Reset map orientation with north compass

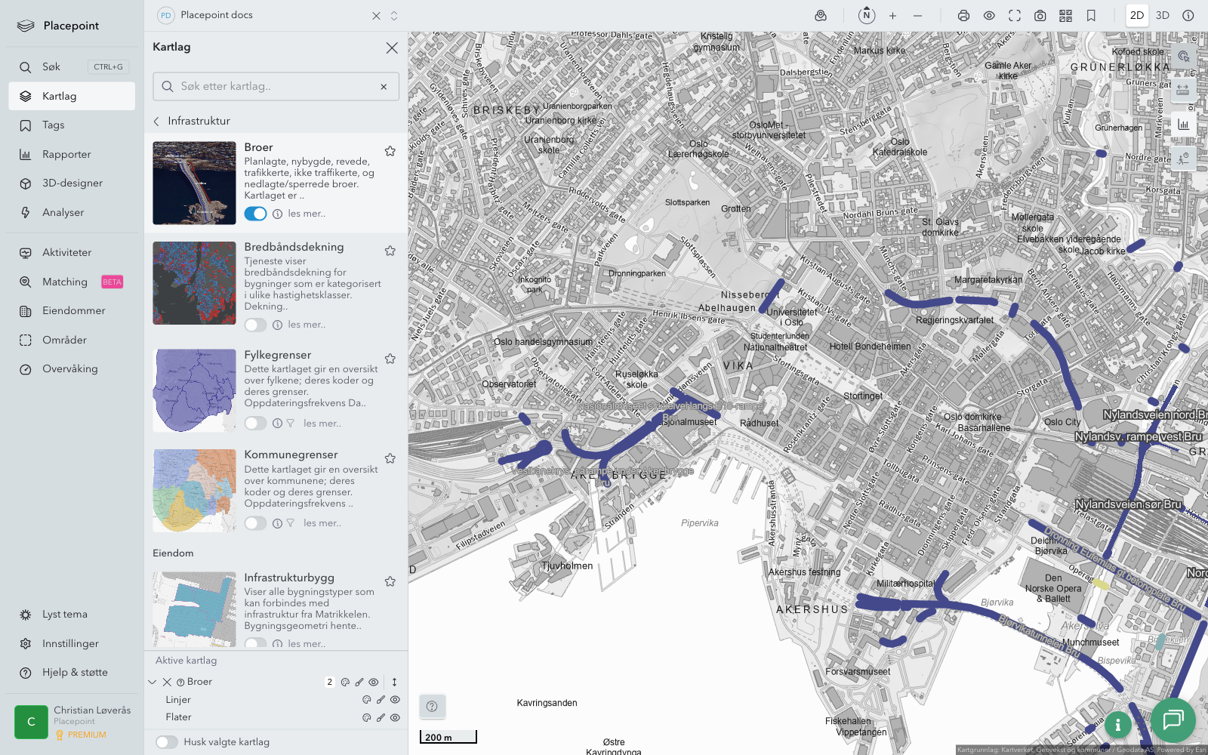click(867, 15)
